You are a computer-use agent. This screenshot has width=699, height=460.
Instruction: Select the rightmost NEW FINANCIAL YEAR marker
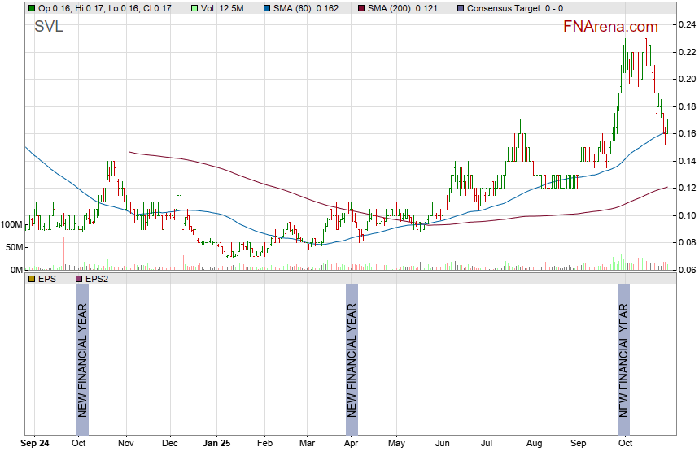[x=623, y=359]
